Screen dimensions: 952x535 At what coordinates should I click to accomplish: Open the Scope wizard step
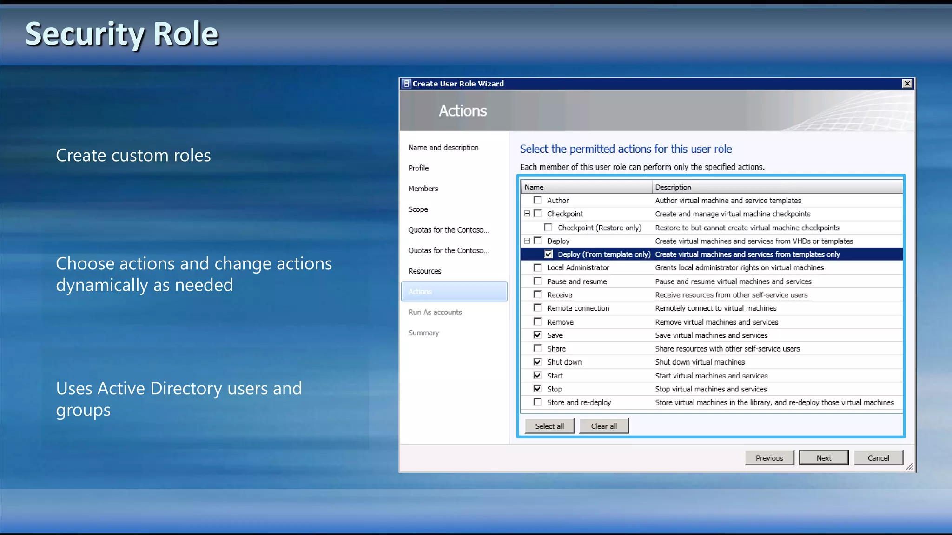tap(418, 209)
